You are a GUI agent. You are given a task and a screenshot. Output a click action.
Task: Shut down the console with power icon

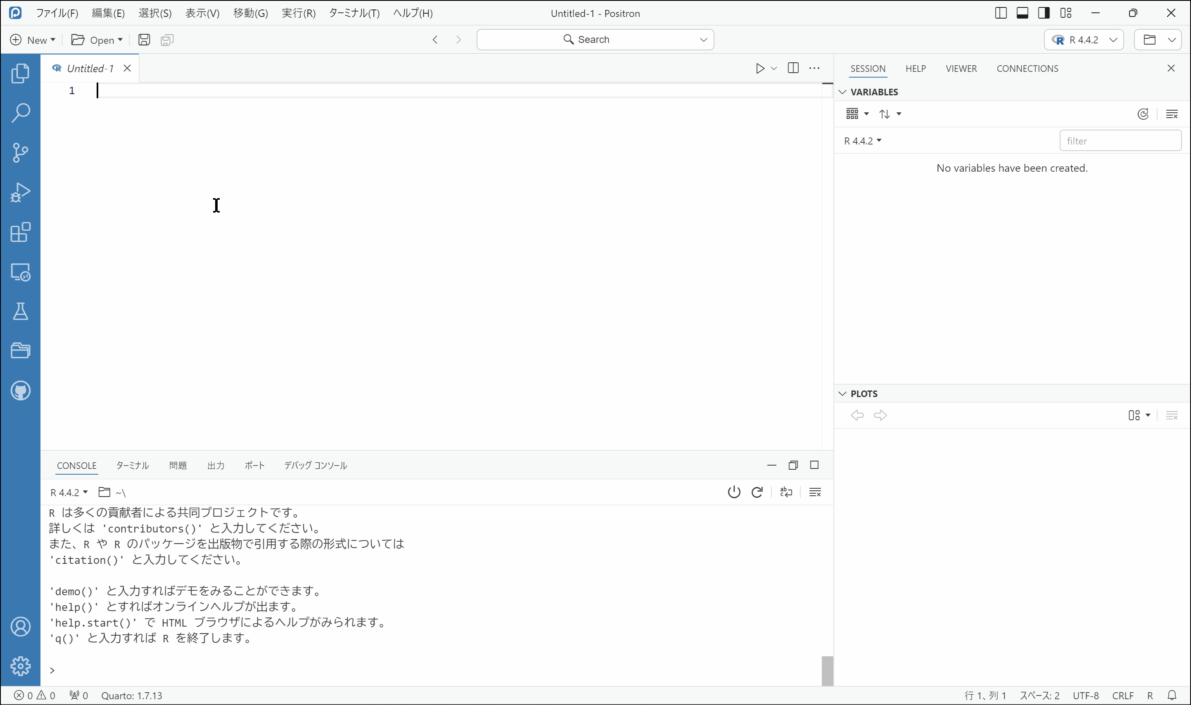coord(734,492)
